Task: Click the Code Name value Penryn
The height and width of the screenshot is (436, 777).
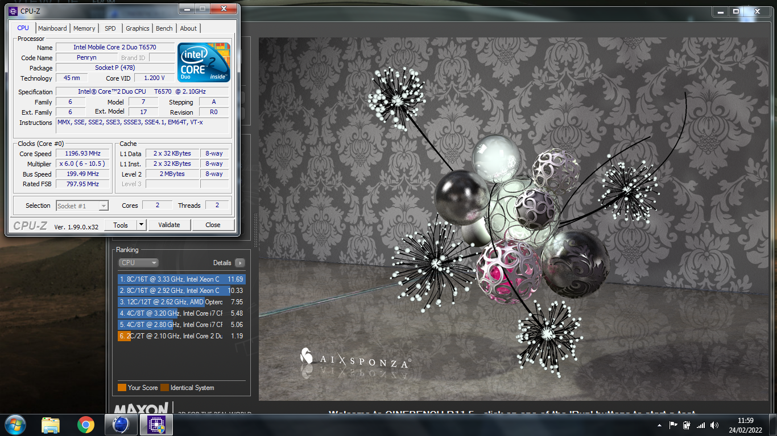Action: (86, 57)
